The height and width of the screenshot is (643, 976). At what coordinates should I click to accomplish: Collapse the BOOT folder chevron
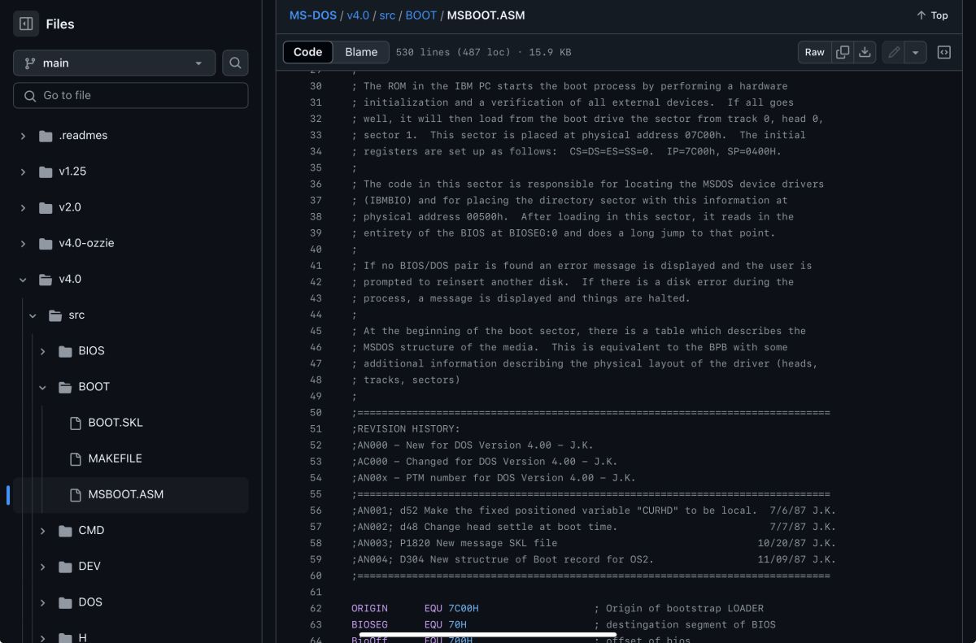tap(42, 387)
